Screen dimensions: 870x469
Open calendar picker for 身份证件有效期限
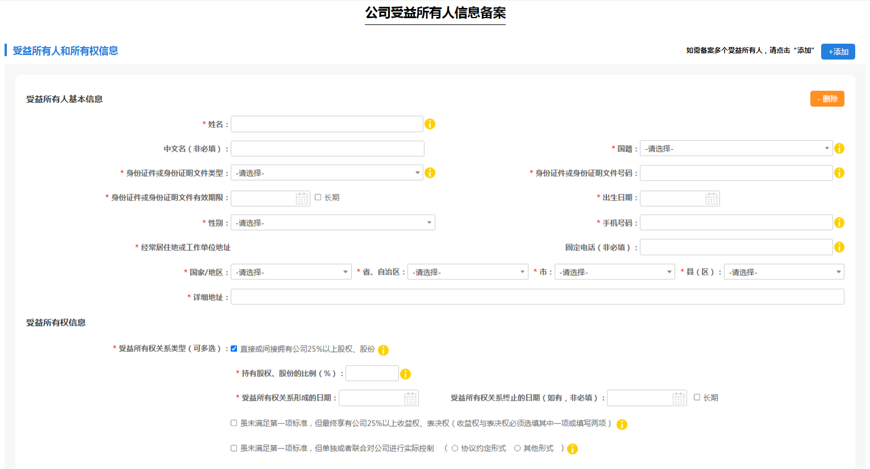click(302, 198)
